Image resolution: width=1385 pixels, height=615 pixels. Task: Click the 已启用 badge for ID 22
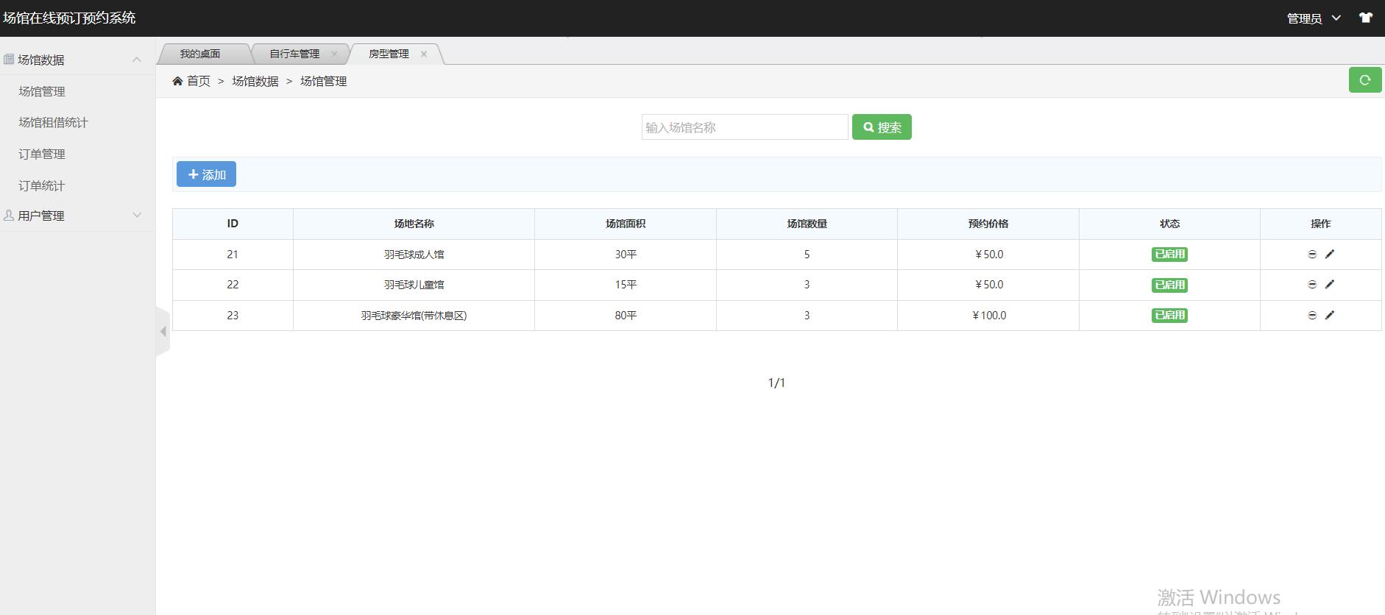[x=1169, y=285]
